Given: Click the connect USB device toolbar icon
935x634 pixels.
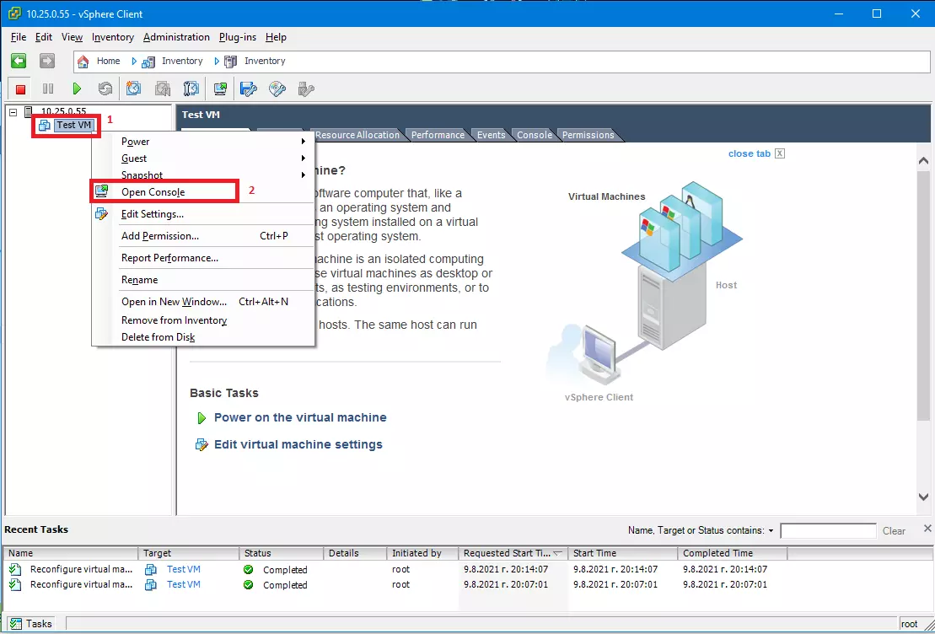Looking at the screenshot, I should click(306, 89).
